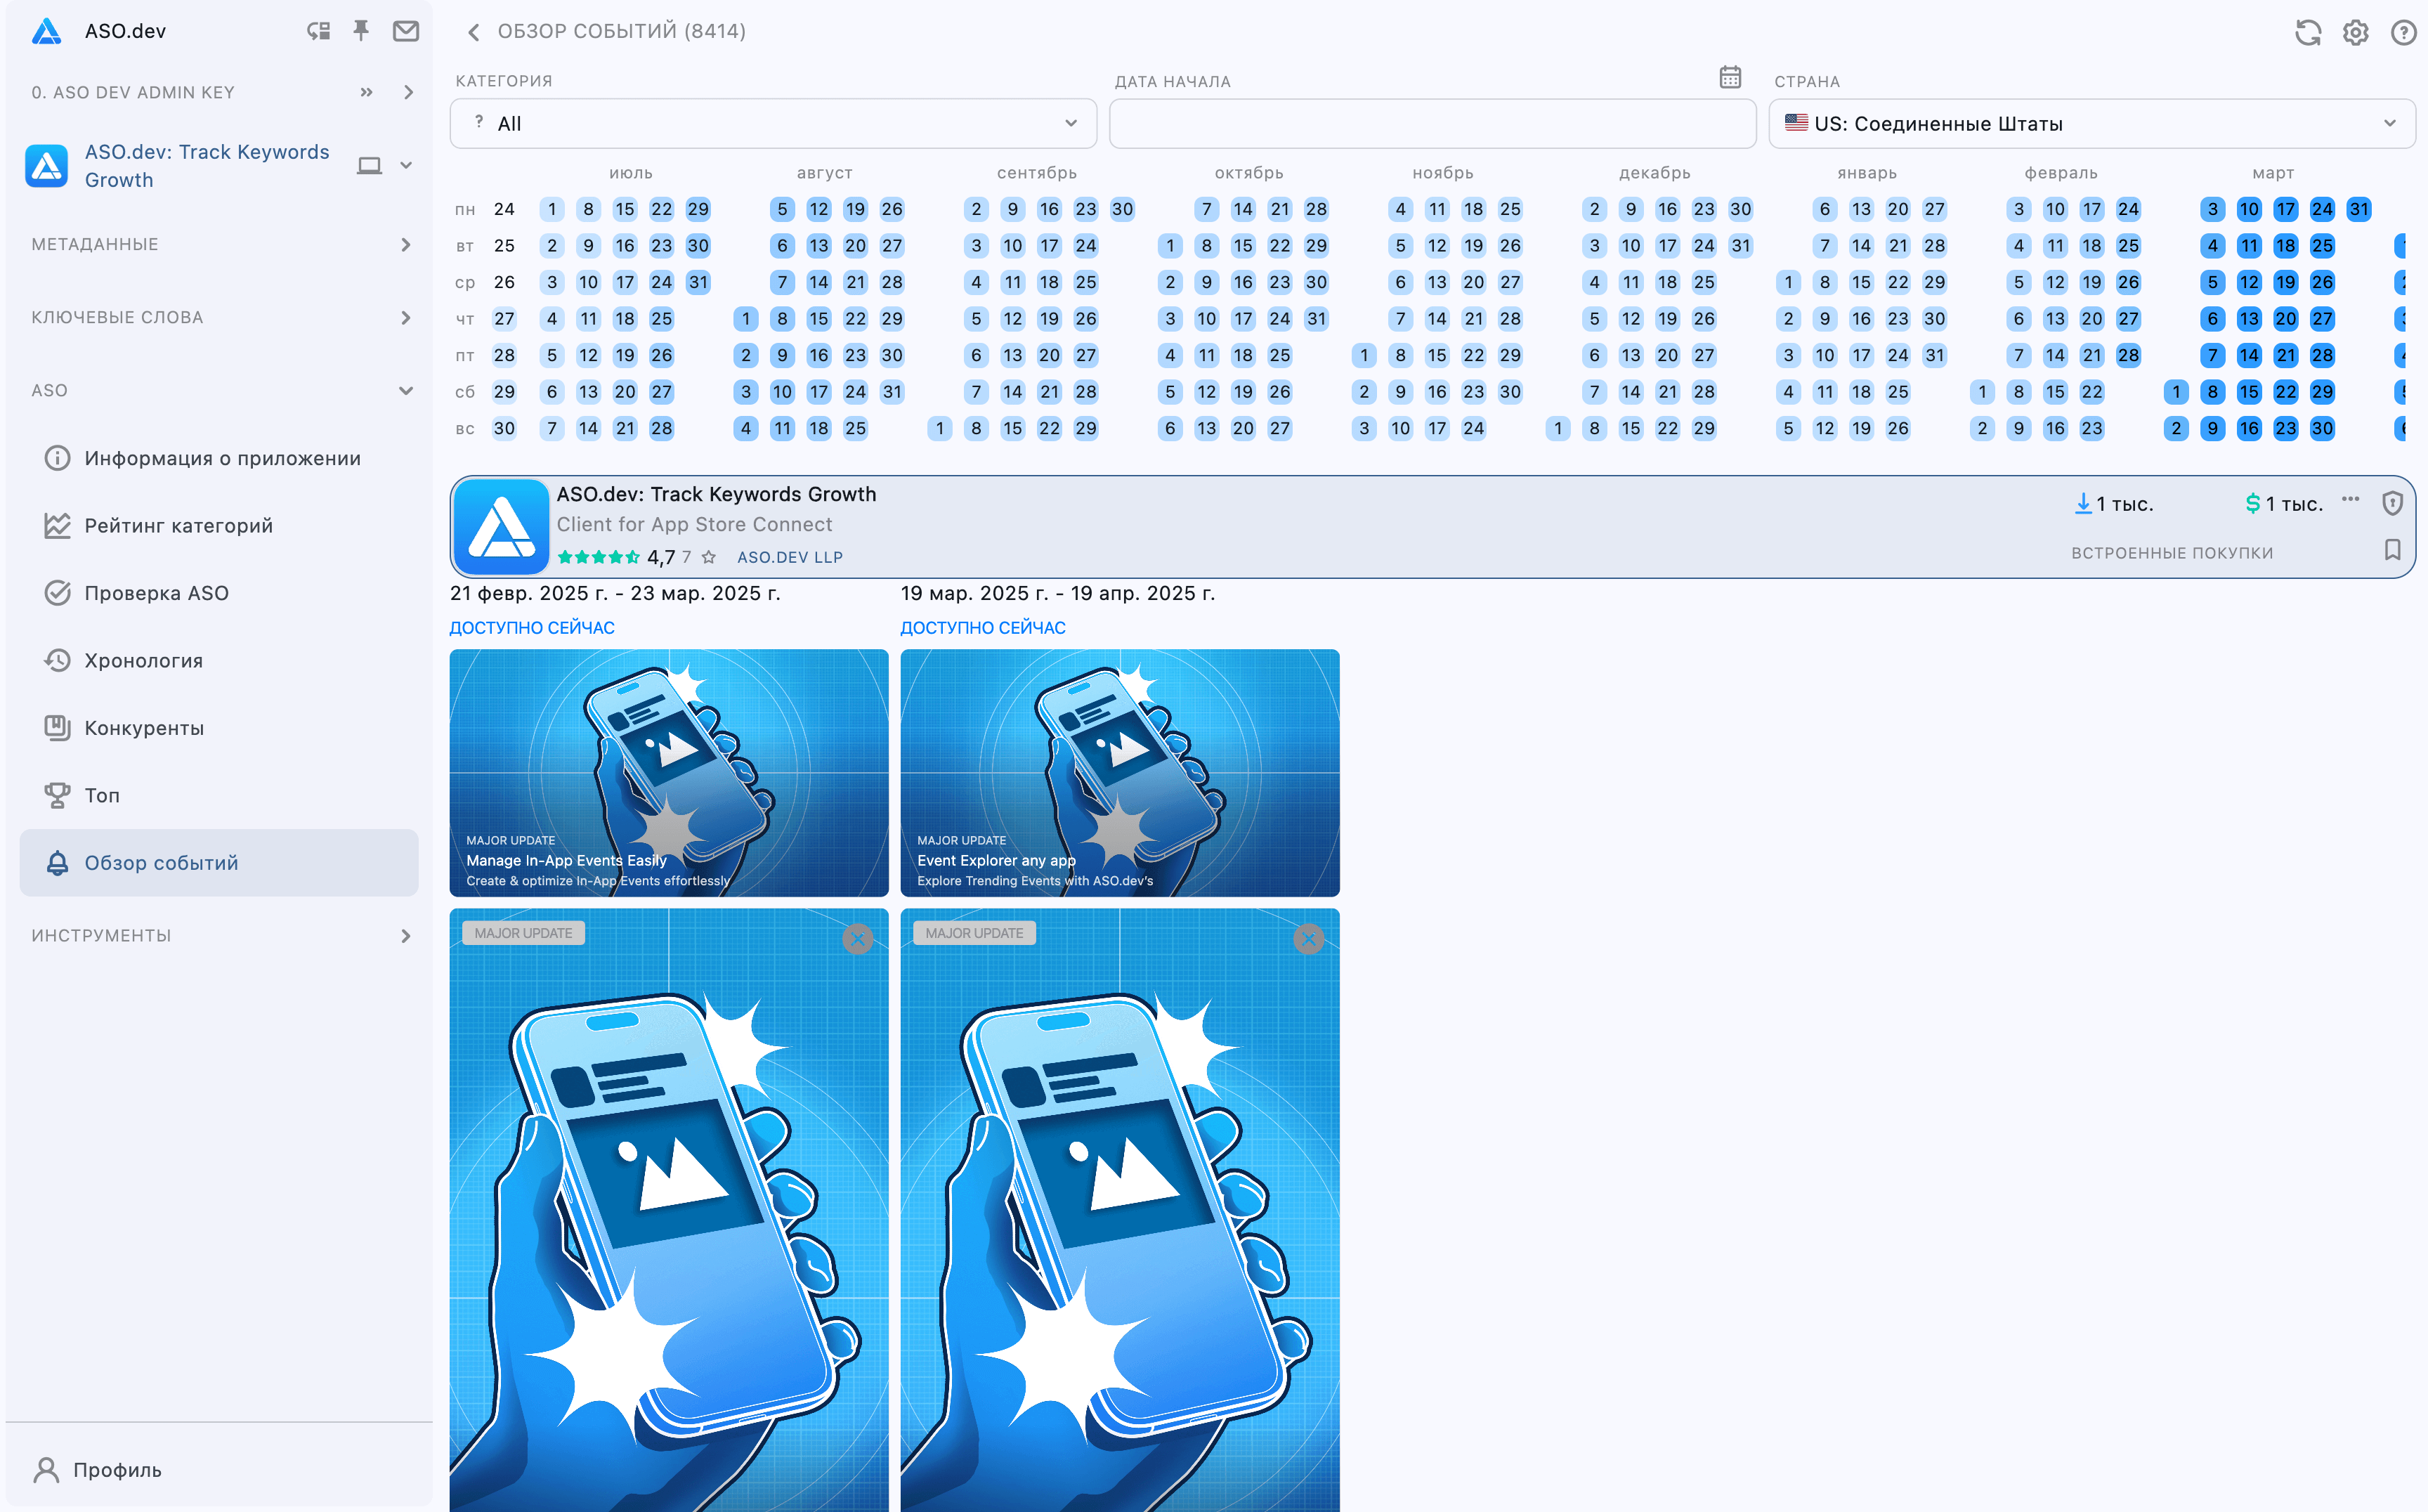
Task: Open Рейтинг категорий
Action: [219, 526]
